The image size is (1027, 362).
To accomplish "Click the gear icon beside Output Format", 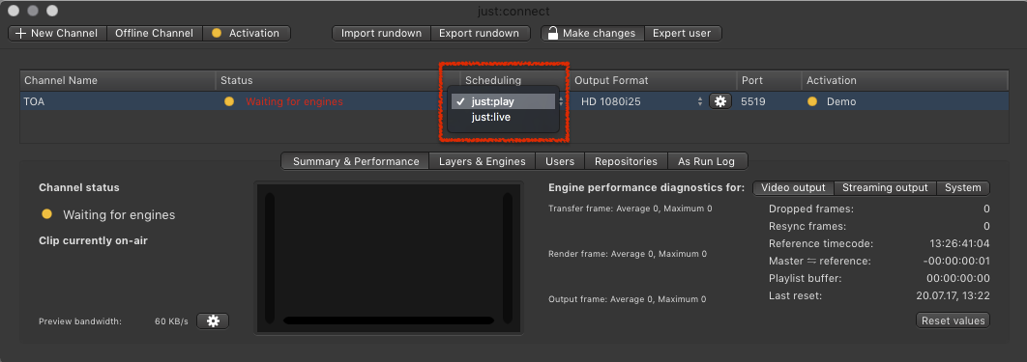I will [x=720, y=101].
